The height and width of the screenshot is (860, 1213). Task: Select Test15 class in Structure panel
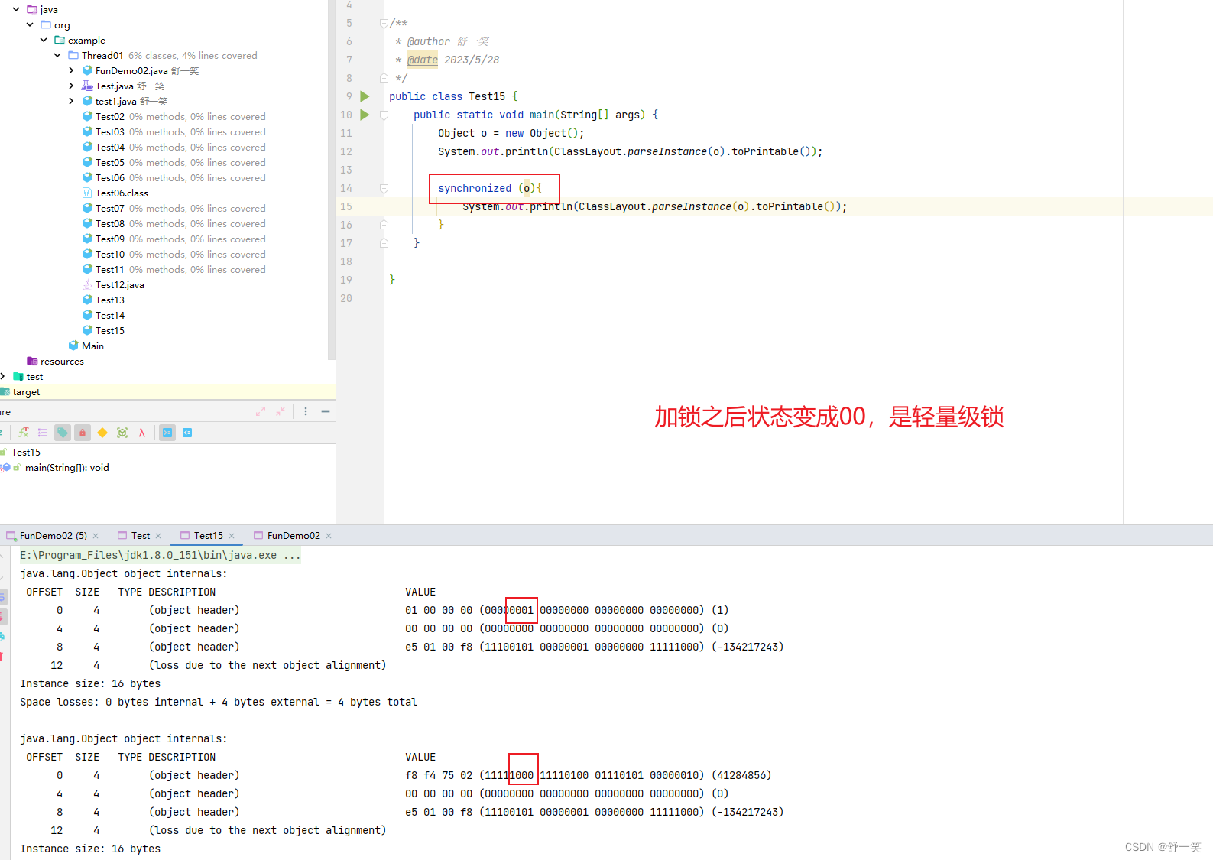[26, 452]
